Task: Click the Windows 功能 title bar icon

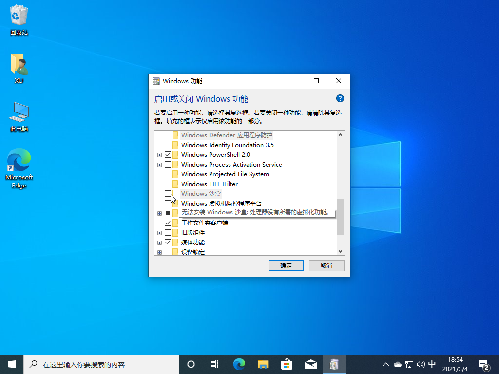Action: click(156, 81)
